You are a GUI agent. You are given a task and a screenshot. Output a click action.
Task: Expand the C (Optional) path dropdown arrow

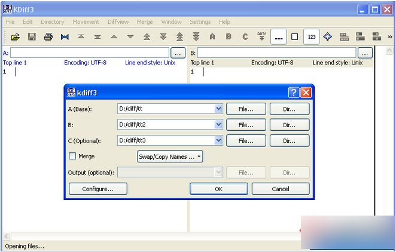[x=218, y=140]
